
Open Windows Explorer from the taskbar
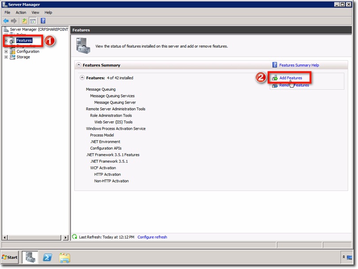point(65,257)
